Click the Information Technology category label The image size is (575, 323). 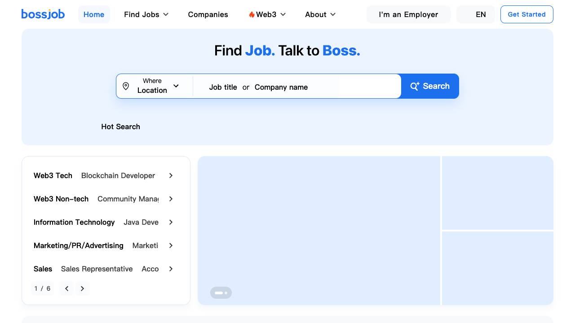(x=74, y=222)
